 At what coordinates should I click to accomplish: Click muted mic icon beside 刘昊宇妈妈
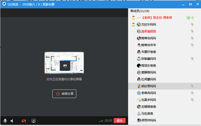(x=192, y=100)
